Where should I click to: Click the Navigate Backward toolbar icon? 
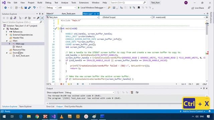(x=5, y=8)
